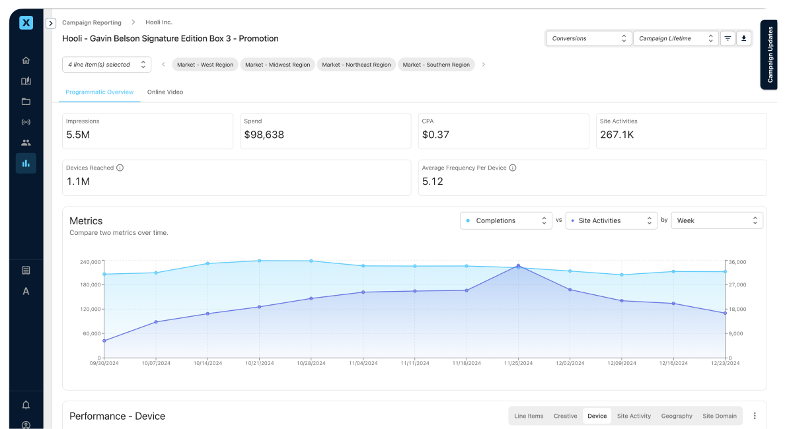Image resolution: width=787 pixels, height=429 pixels.
Task: Switch to Programmatic Overview tab
Action: (x=99, y=92)
